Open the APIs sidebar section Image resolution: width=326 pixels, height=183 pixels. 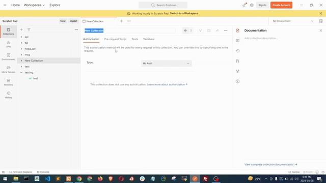click(x=8, y=44)
